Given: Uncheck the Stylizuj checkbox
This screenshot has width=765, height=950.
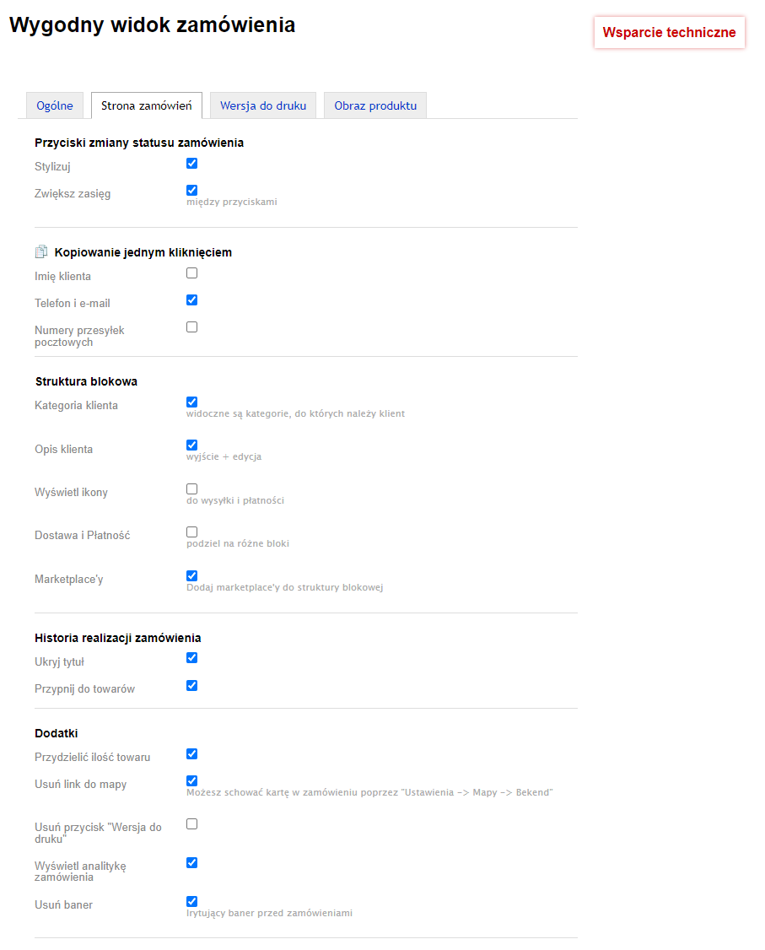Looking at the screenshot, I should 191,164.
